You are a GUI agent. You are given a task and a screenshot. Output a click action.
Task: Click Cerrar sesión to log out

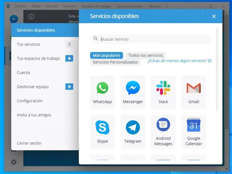coord(45,143)
